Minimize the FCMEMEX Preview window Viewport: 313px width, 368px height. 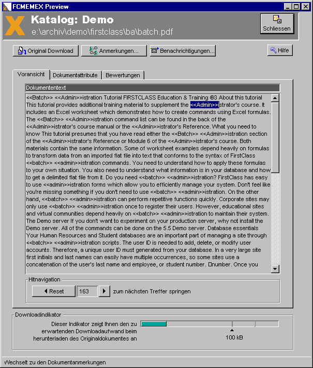pos(288,7)
